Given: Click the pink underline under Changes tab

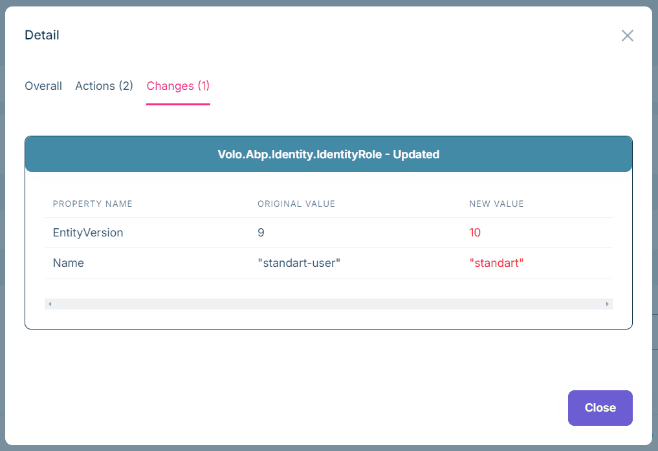Looking at the screenshot, I should 178,102.
